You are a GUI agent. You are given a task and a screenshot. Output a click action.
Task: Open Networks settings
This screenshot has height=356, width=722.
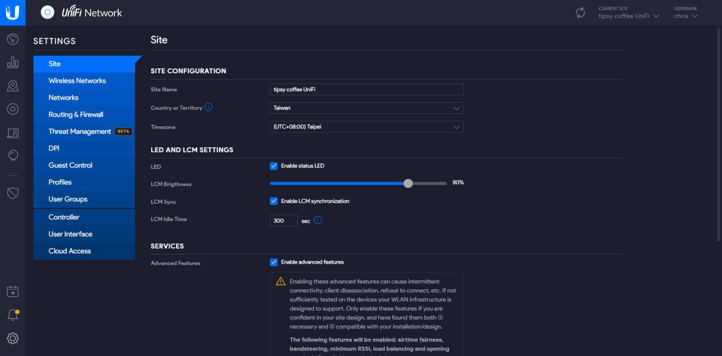(84, 98)
